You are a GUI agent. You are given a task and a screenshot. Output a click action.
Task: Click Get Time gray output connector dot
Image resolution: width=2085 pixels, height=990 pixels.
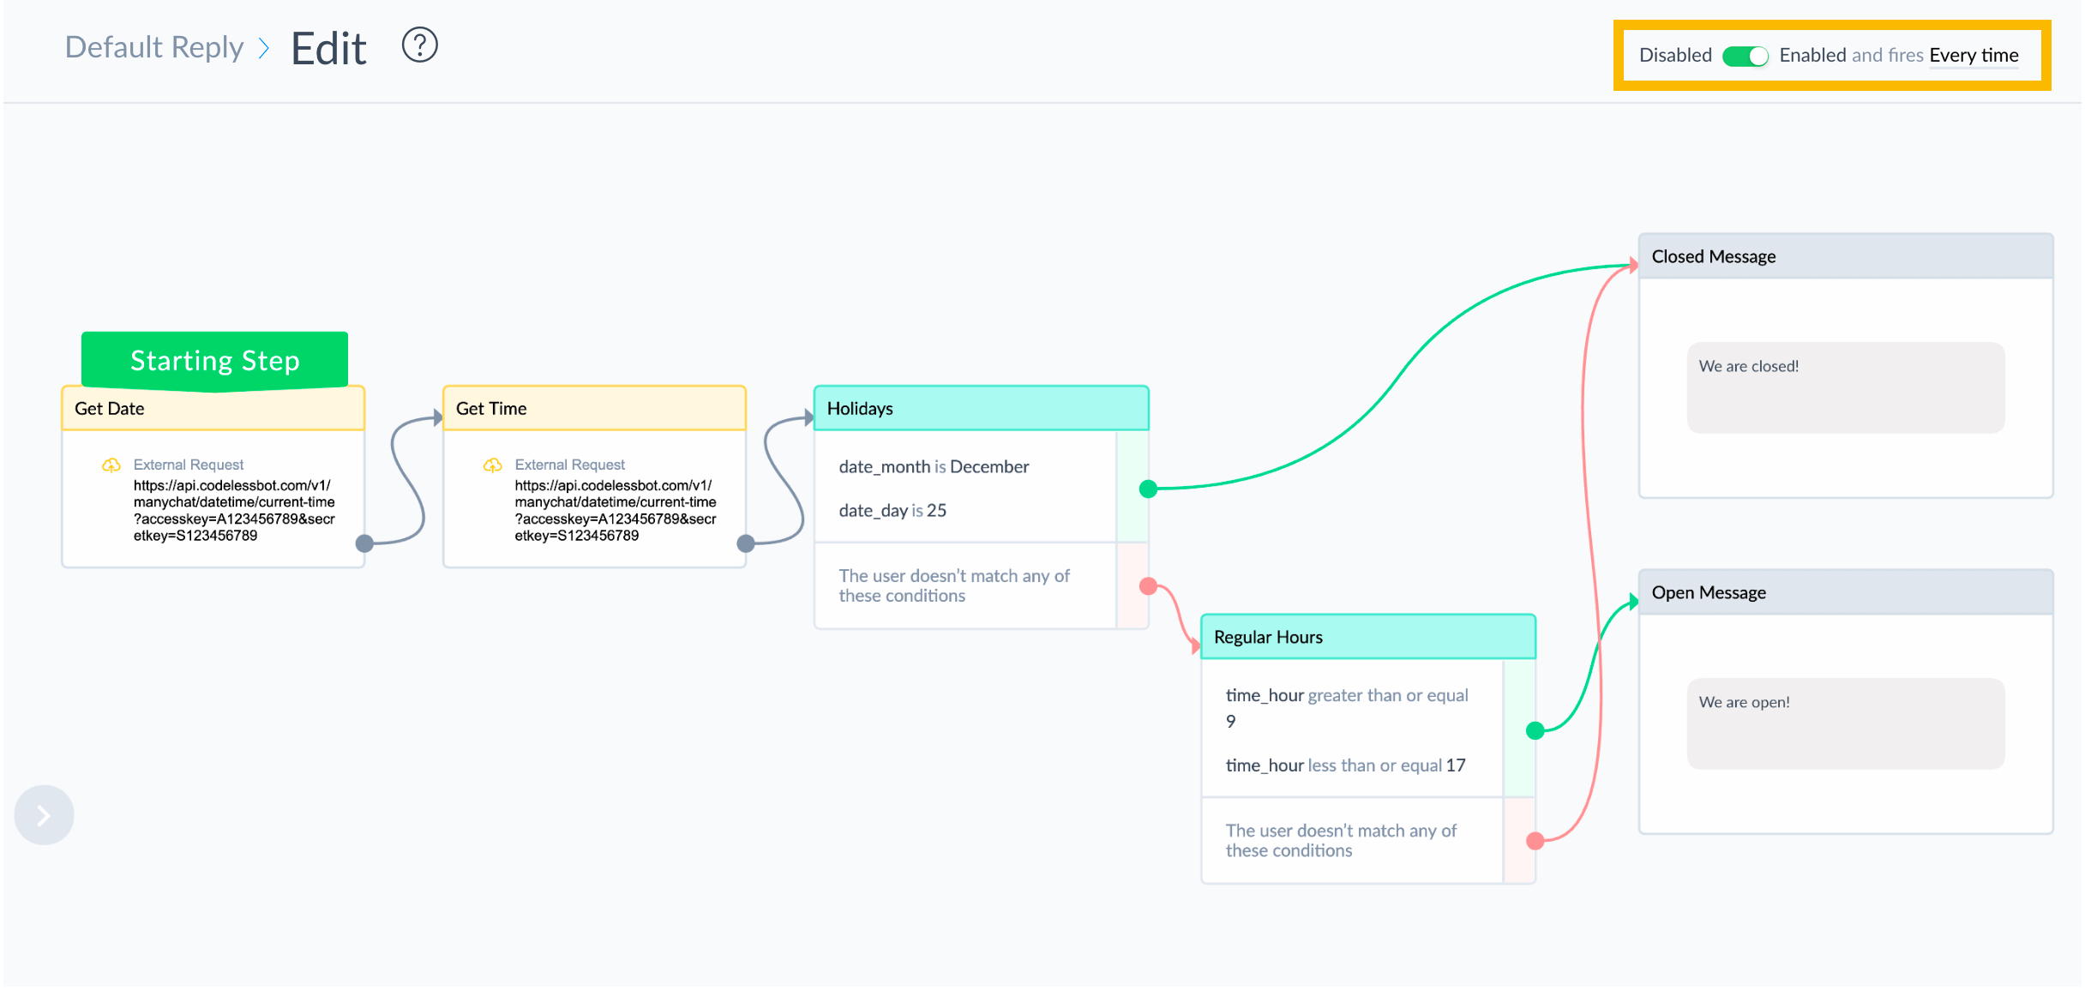[x=746, y=543]
